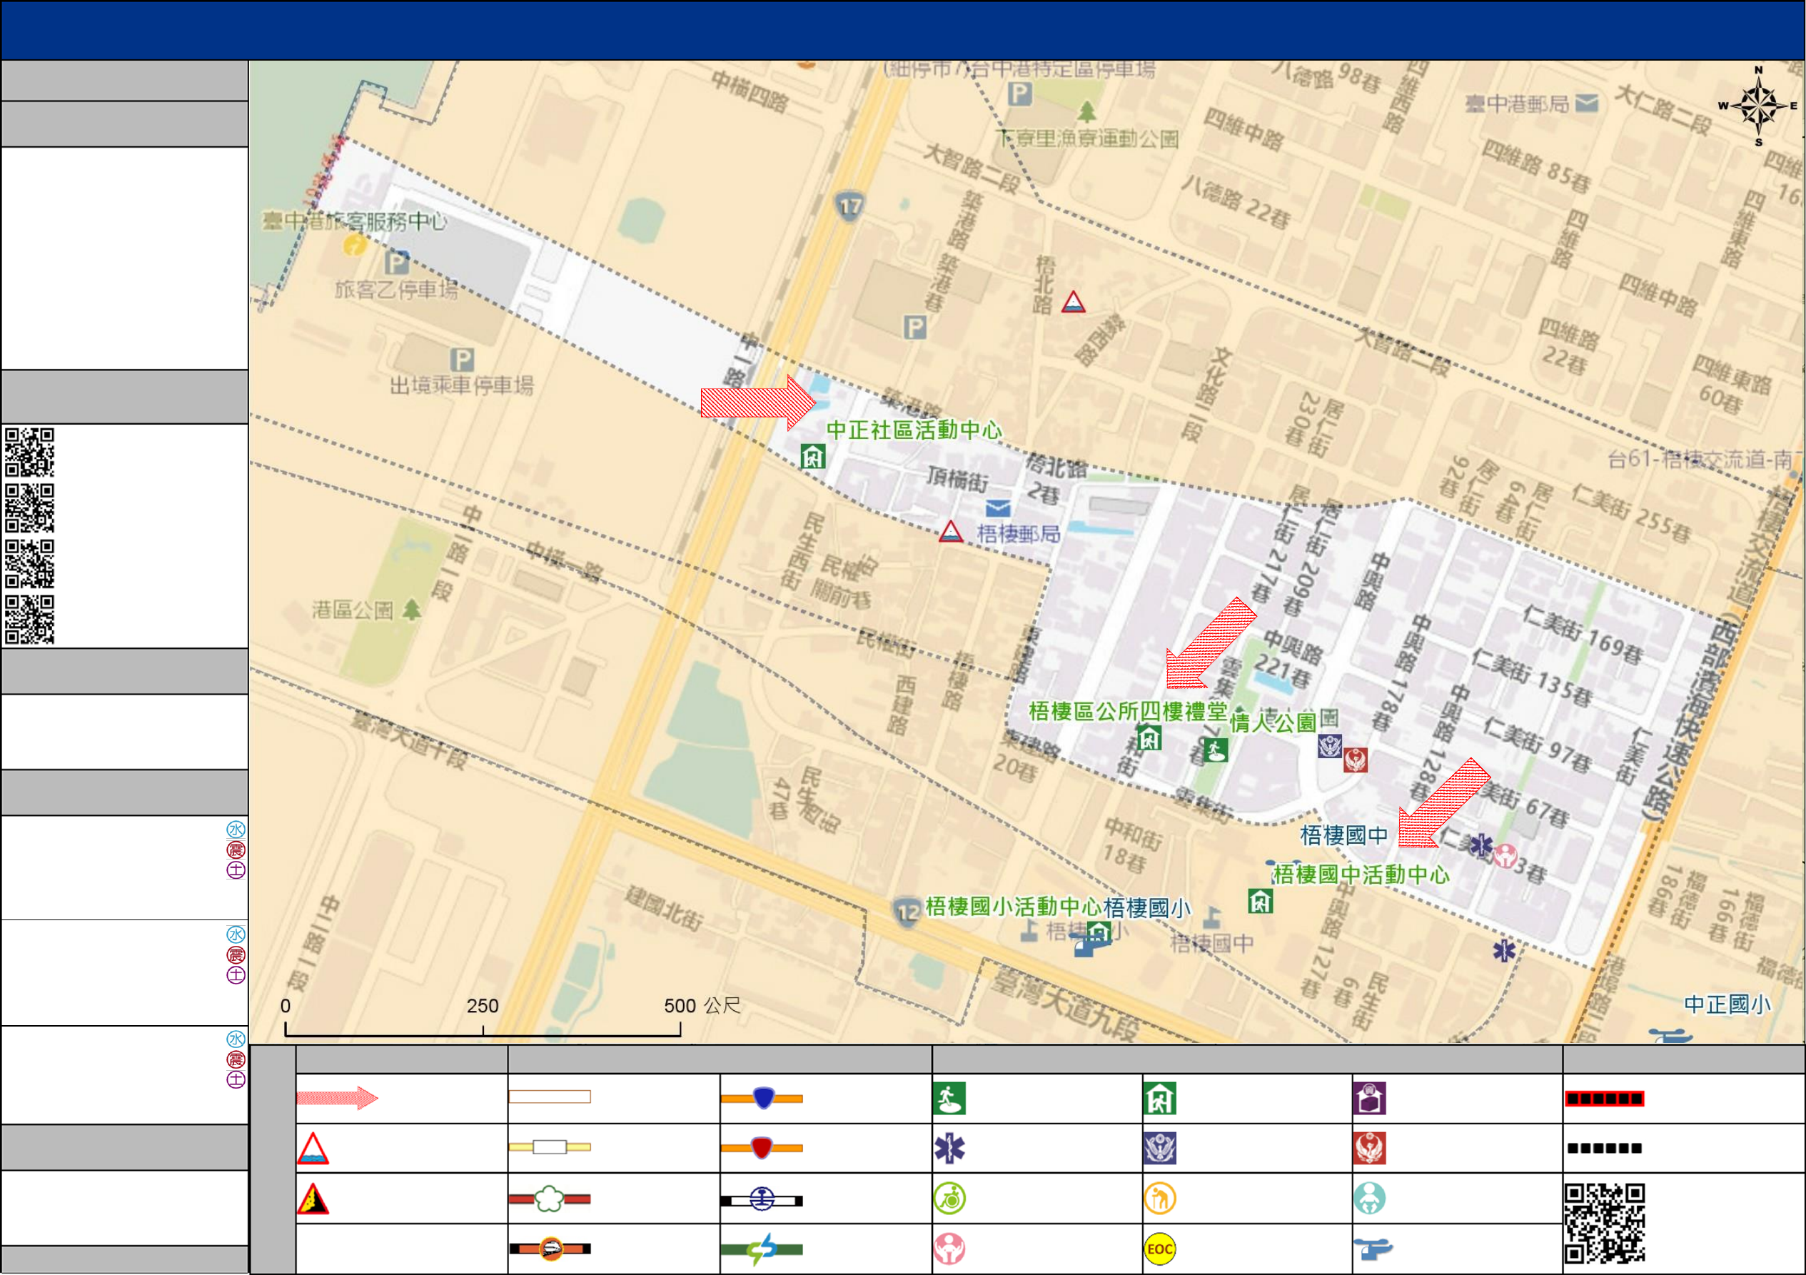Click the blue shield road symbol in legend
1806x1275 pixels.
click(762, 1098)
